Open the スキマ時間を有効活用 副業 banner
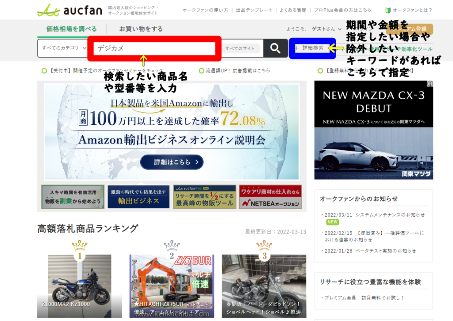Image resolution: width=453 pixels, height=321 pixels. point(73,196)
